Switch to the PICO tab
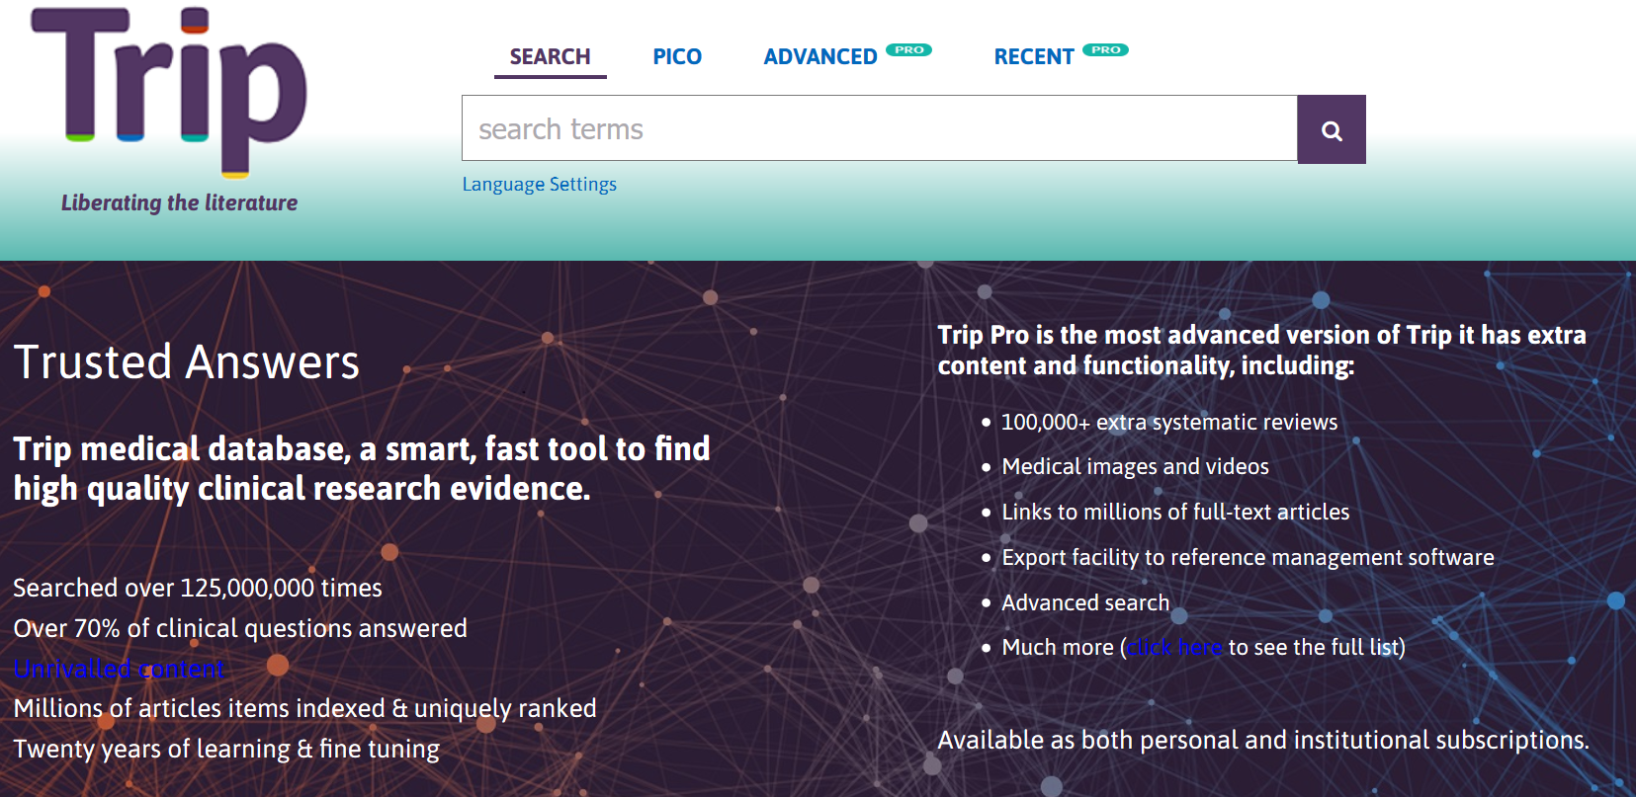This screenshot has height=797, width=1636. (x=677, y=57)
